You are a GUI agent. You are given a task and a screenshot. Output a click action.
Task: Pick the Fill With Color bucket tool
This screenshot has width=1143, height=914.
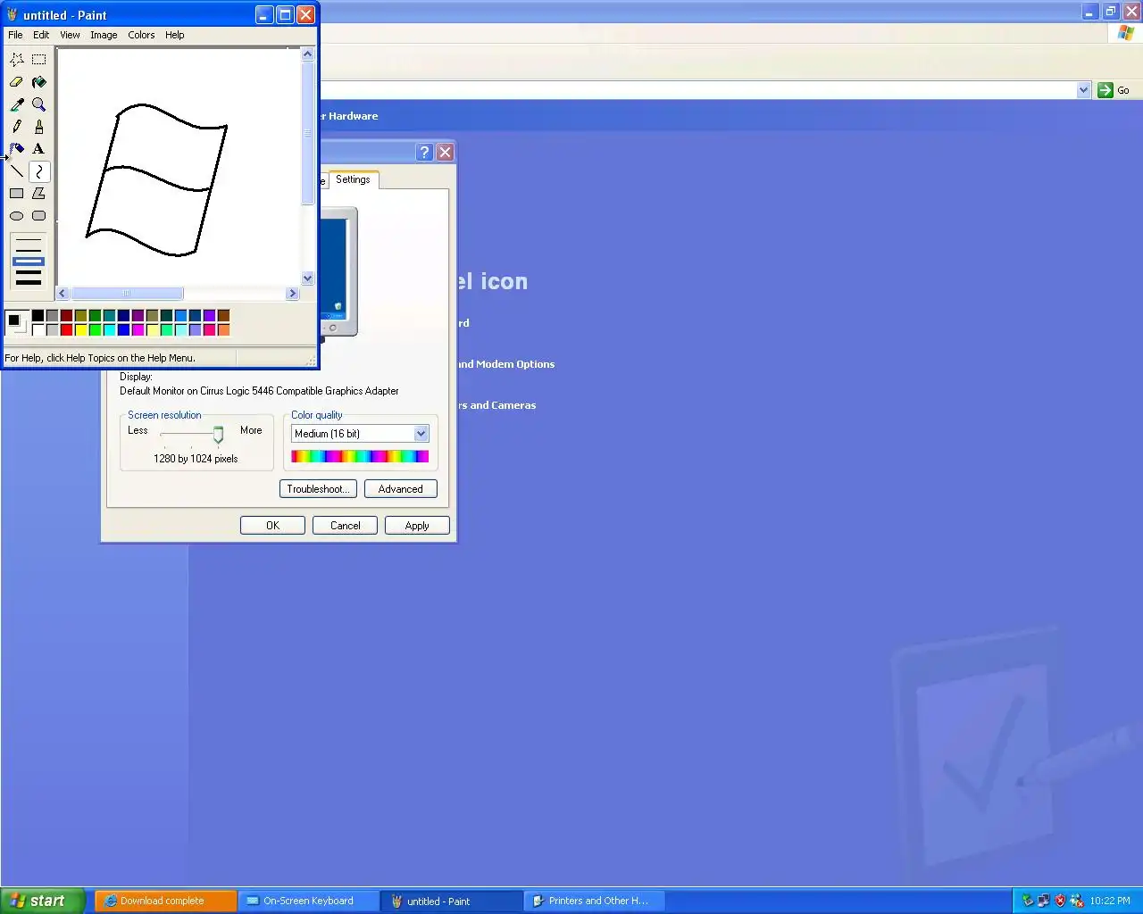[39, 82]
